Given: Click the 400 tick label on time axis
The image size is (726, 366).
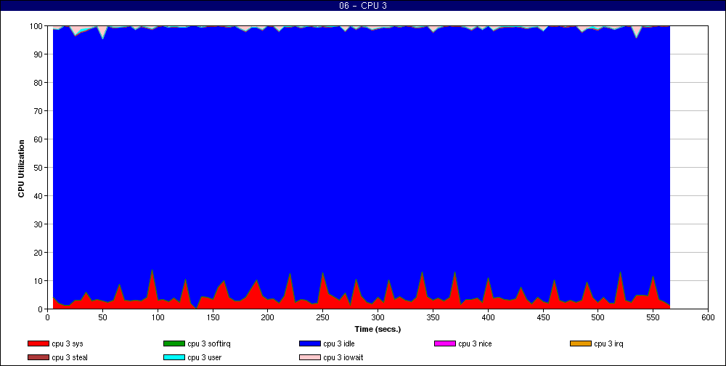Looking at the screenshot, I should 488,317.
